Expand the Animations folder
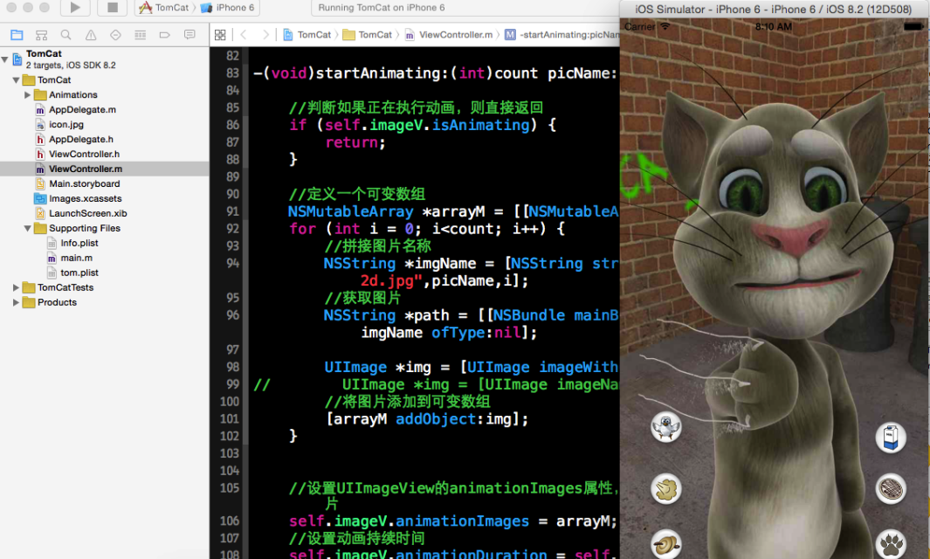The height and width of the screenshot is (559, 930). point(27,95)
